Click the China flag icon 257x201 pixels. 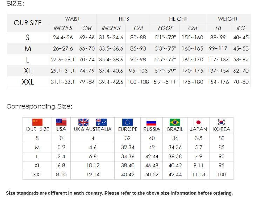38,122
